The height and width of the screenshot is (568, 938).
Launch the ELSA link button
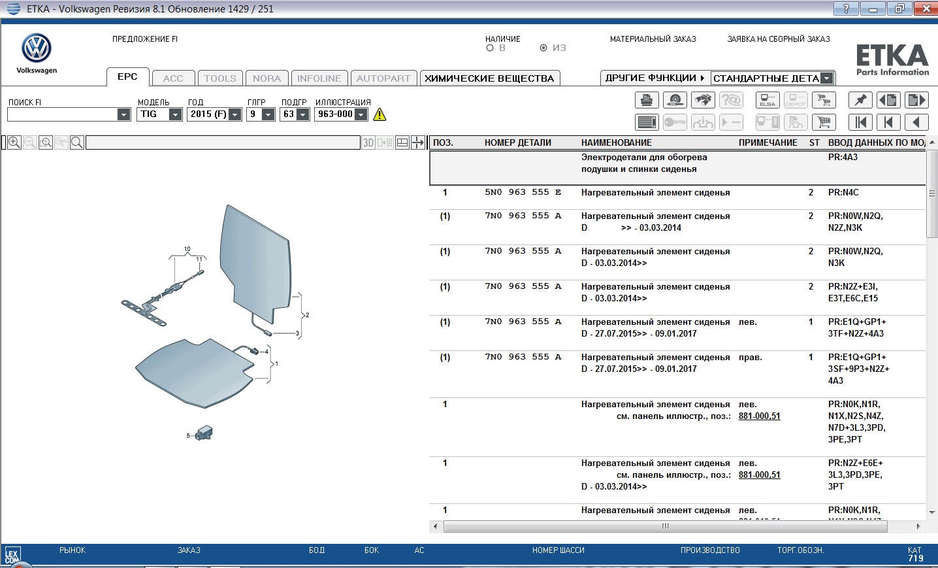coord(768,100)
